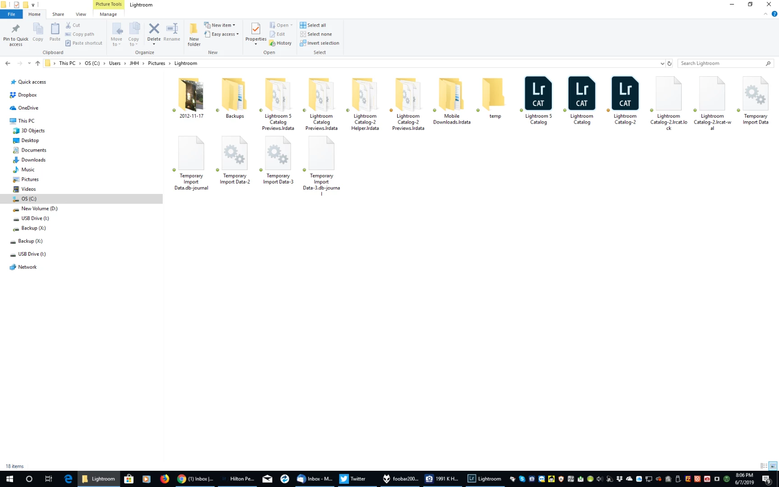Viewport: 779px width, 487px height.
Task: Select Network in navigation pane
Action: tap(27, 267)
